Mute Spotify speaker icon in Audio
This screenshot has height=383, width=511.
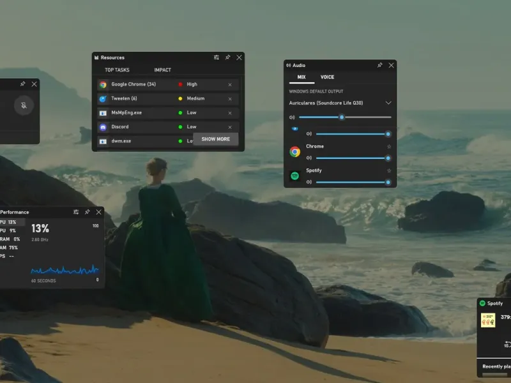309,182
